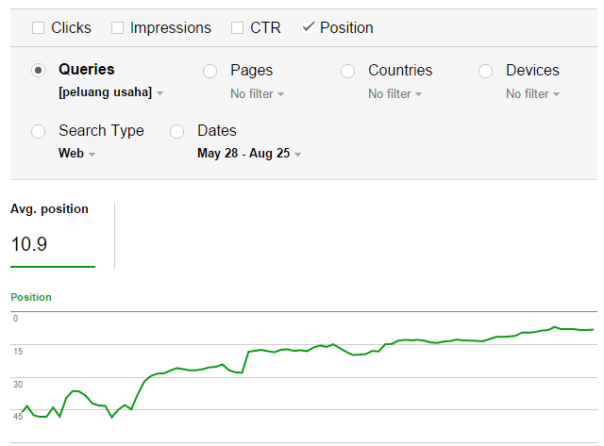
Task: Switch to the Search Type radio option
Action: coord(39,131)
